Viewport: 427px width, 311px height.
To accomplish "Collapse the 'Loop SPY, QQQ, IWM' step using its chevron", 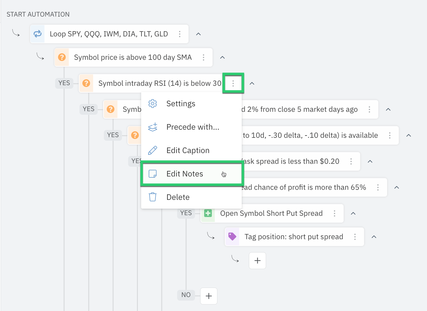I will [x=198, y=33].
